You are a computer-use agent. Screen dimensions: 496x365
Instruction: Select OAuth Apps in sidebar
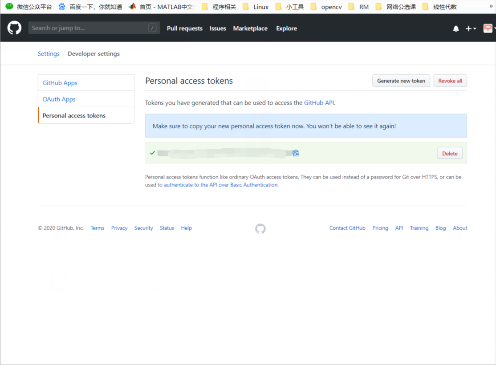(x=86, y=99)
